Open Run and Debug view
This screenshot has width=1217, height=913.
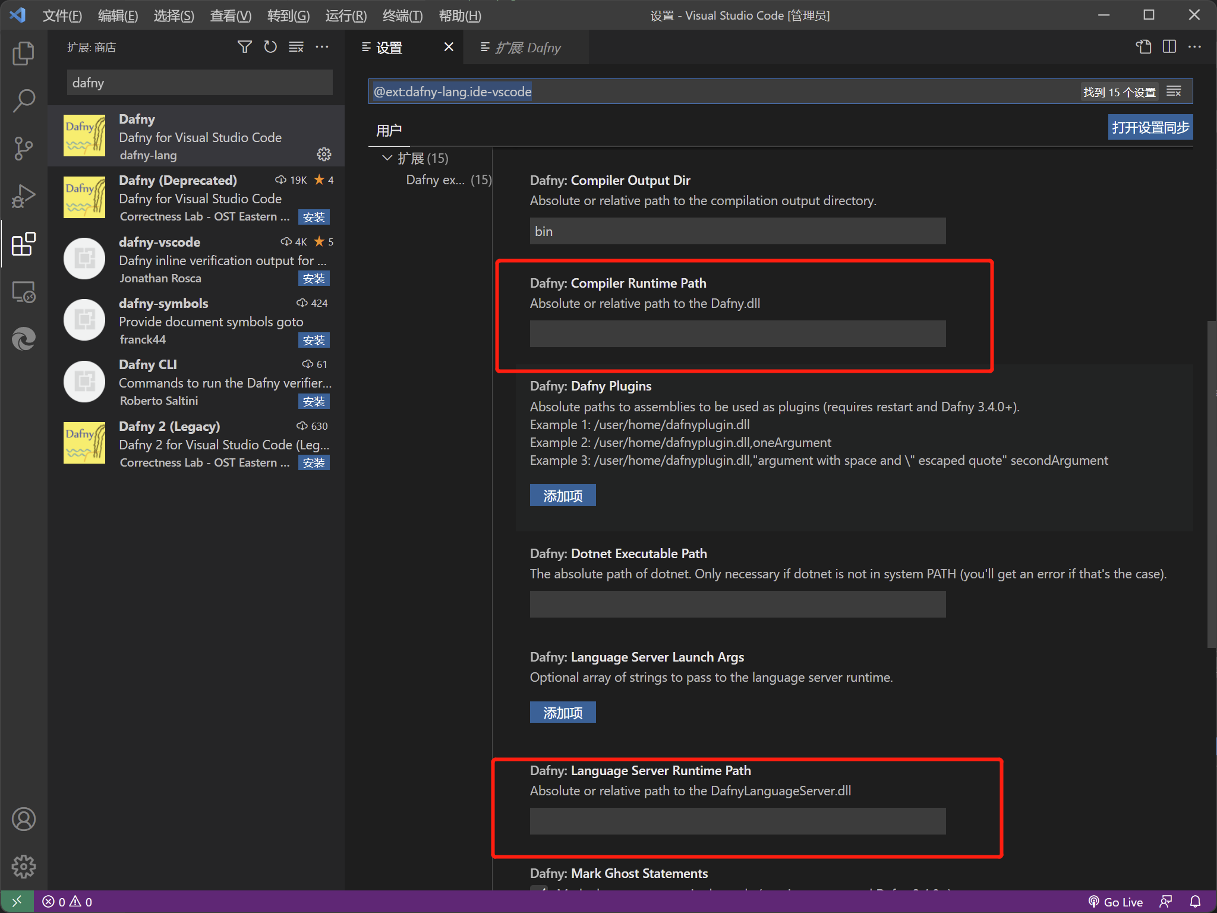point(24,196)
